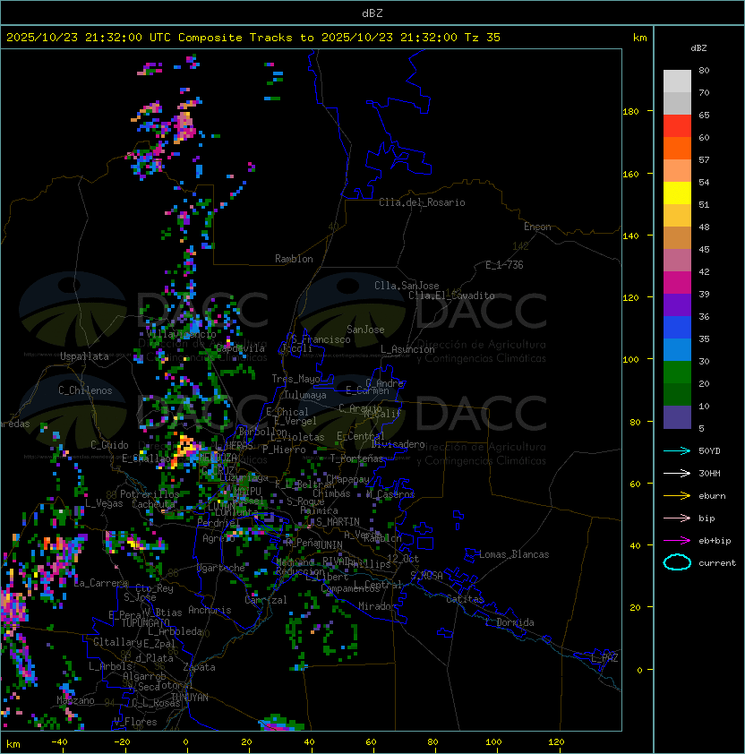Click the 'Anchoris' map label
Viewport: 745px width, 754px height.
210,610
